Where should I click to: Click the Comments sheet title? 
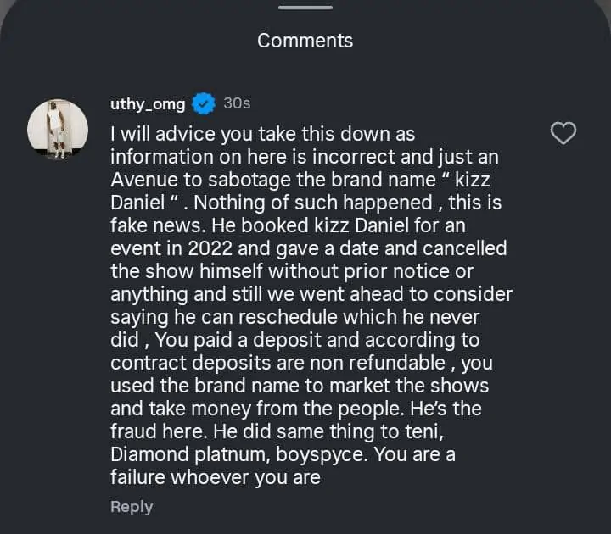point(305,40)
